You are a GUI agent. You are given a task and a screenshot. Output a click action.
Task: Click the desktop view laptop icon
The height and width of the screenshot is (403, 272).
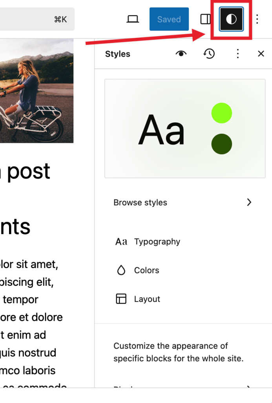[x=133, y=19]
